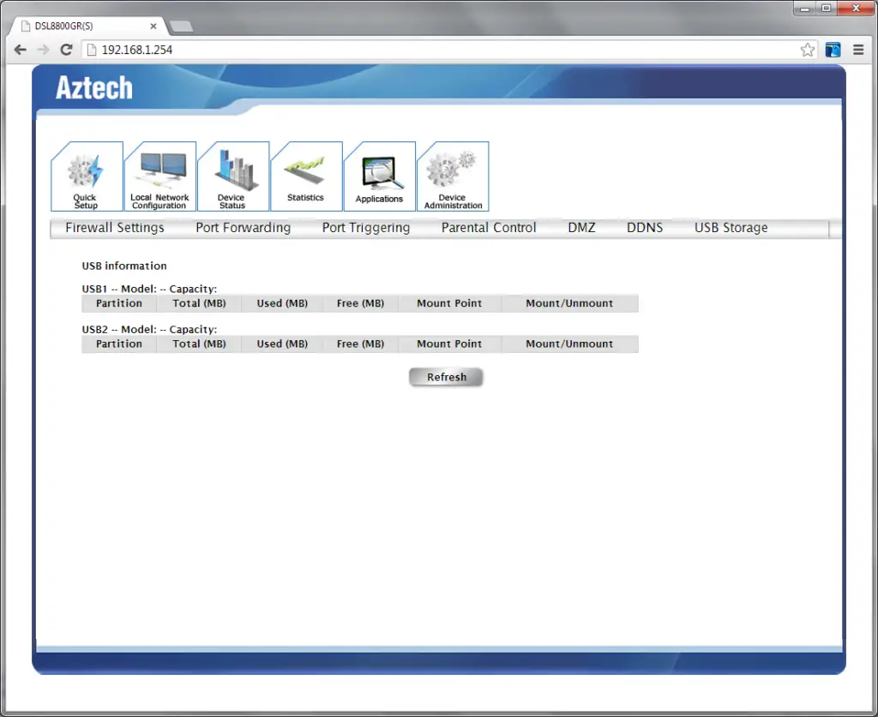Open a new browser tab
The width and height of the screenshot is (878, 717).
[182, 26]
